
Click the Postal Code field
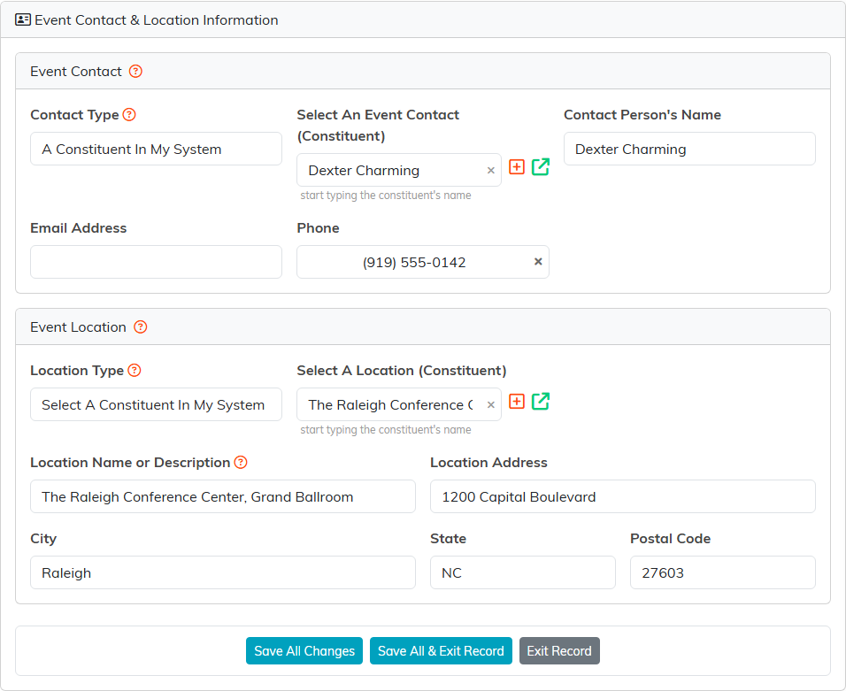click(723, 572)
